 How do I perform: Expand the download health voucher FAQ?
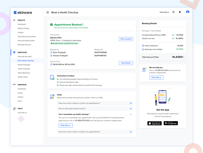click(95, 108)
